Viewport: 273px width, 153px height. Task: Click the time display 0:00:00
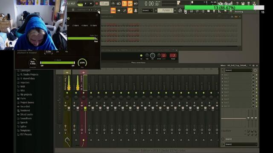click(x=152, y=3)
